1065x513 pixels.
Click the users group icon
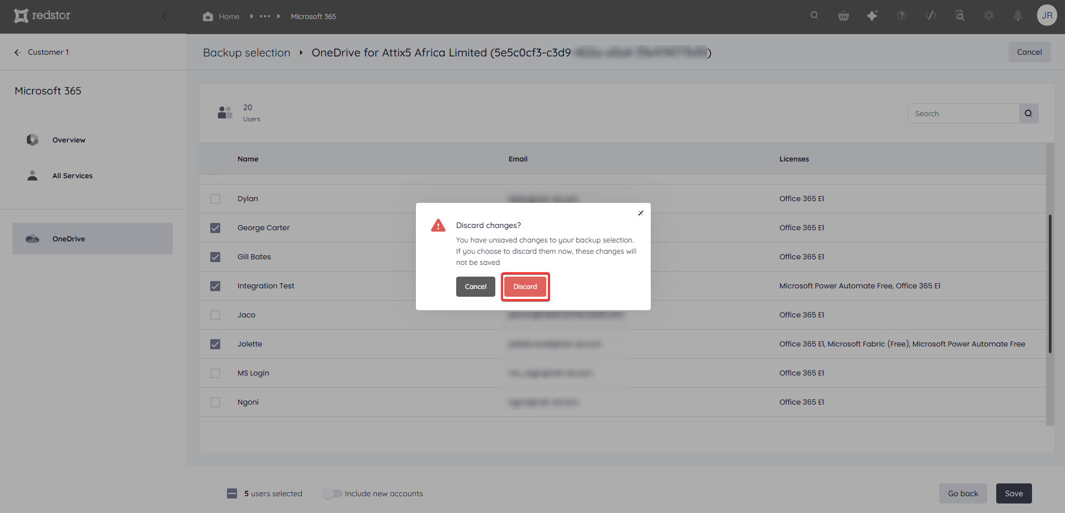(225, 112)
